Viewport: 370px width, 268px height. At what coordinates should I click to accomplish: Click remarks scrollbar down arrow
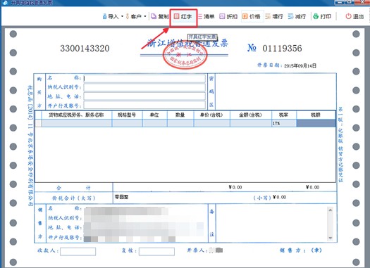331,238
